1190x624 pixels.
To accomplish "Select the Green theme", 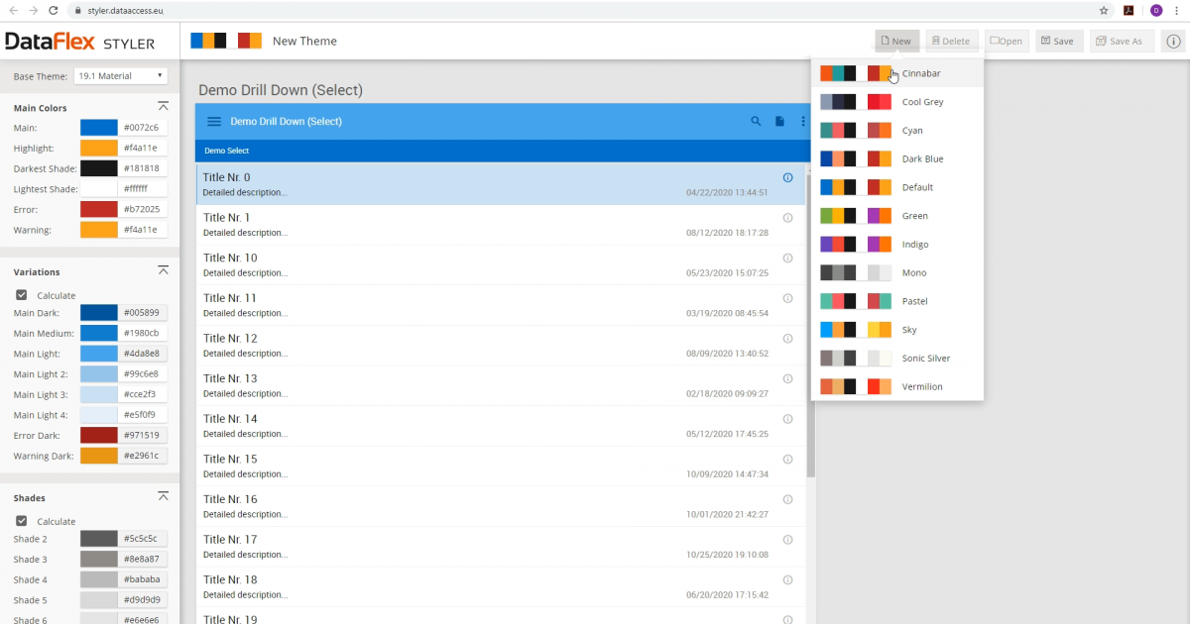I will point(897,216).
